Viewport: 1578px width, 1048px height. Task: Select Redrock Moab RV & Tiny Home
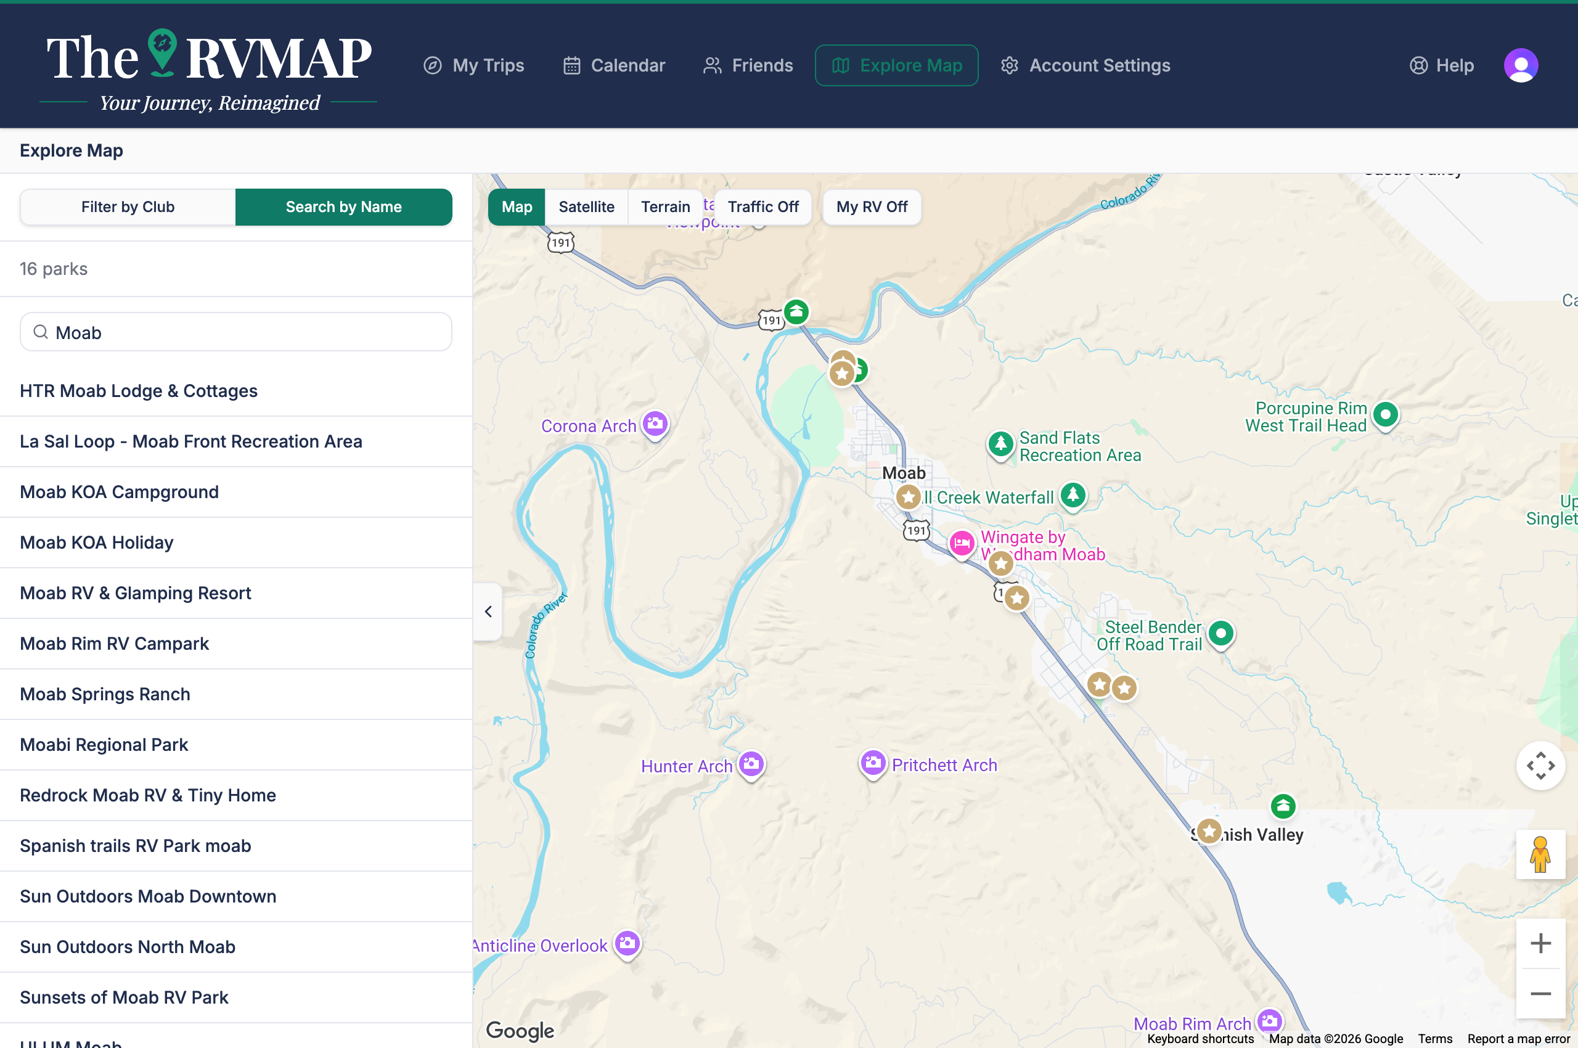click(236, 796)
